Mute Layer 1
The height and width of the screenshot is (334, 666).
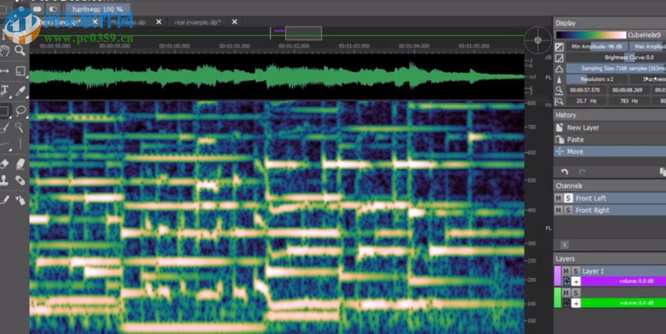pyautogui.click(x=566, y=271)
